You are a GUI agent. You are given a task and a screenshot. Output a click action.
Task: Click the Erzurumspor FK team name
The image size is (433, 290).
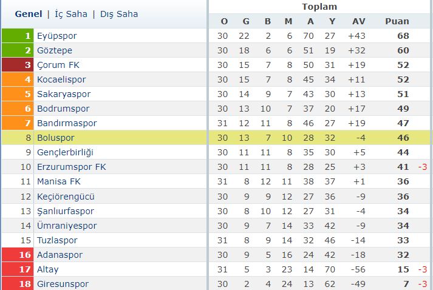click(72, 167)
